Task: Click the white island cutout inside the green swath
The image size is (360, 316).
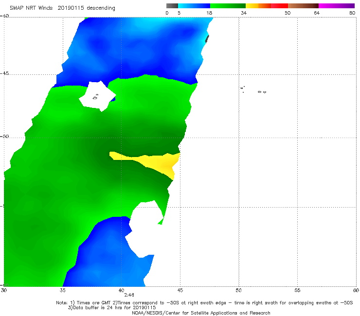Action: (97, 96)
